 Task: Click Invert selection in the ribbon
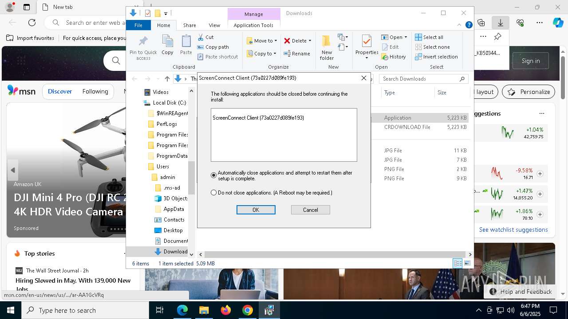pyautogui.click(x=436, y=57)
